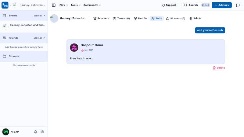Open user settings gear icon

tap(42, 132)
